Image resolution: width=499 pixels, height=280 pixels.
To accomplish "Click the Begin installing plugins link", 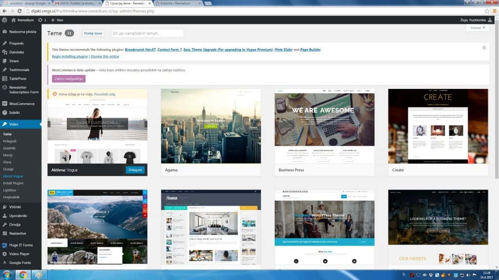I will 70,56.
